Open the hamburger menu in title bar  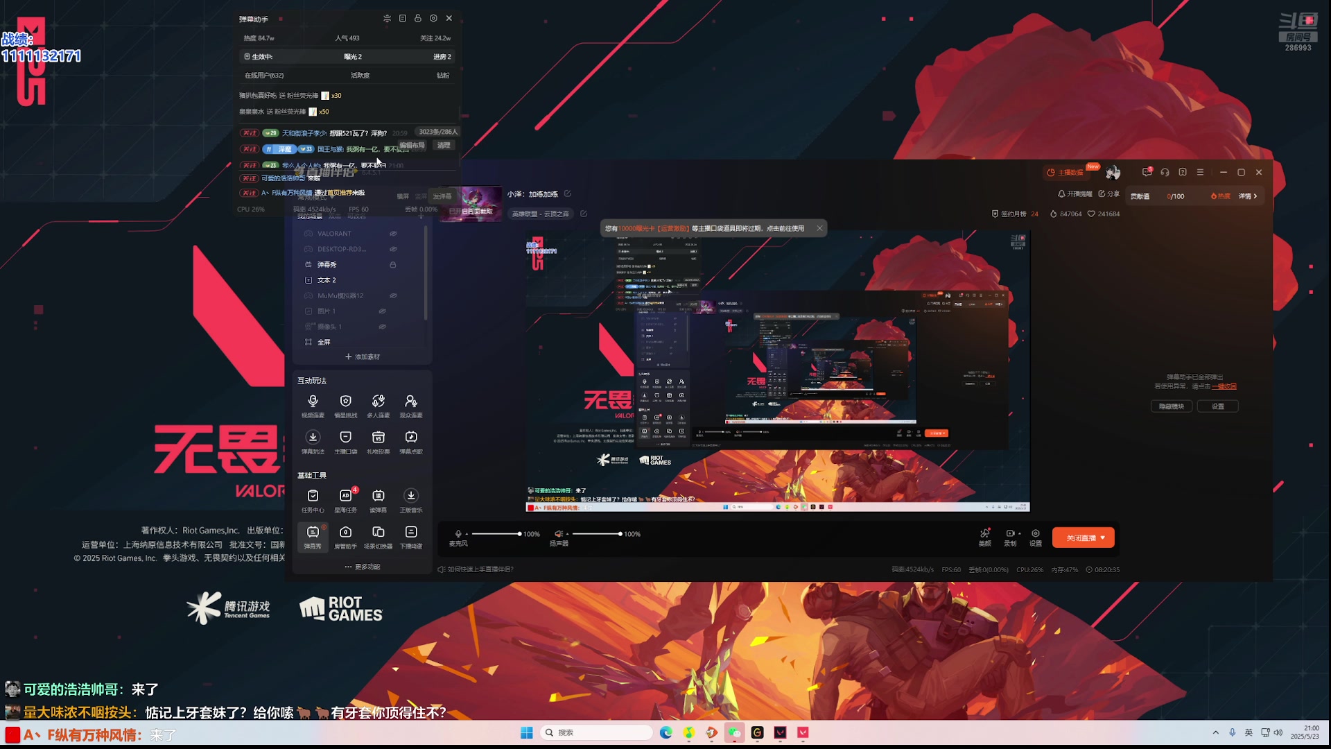[1200, 172]
